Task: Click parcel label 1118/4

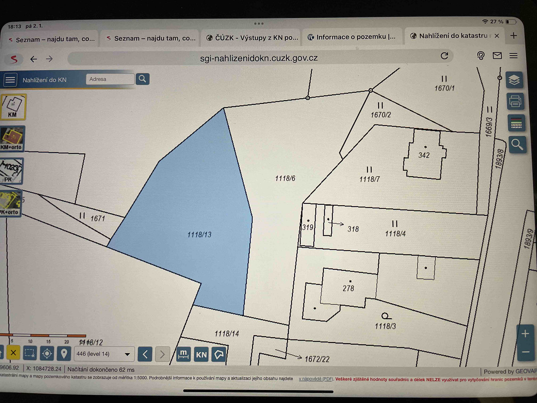Action: point(395,233)
